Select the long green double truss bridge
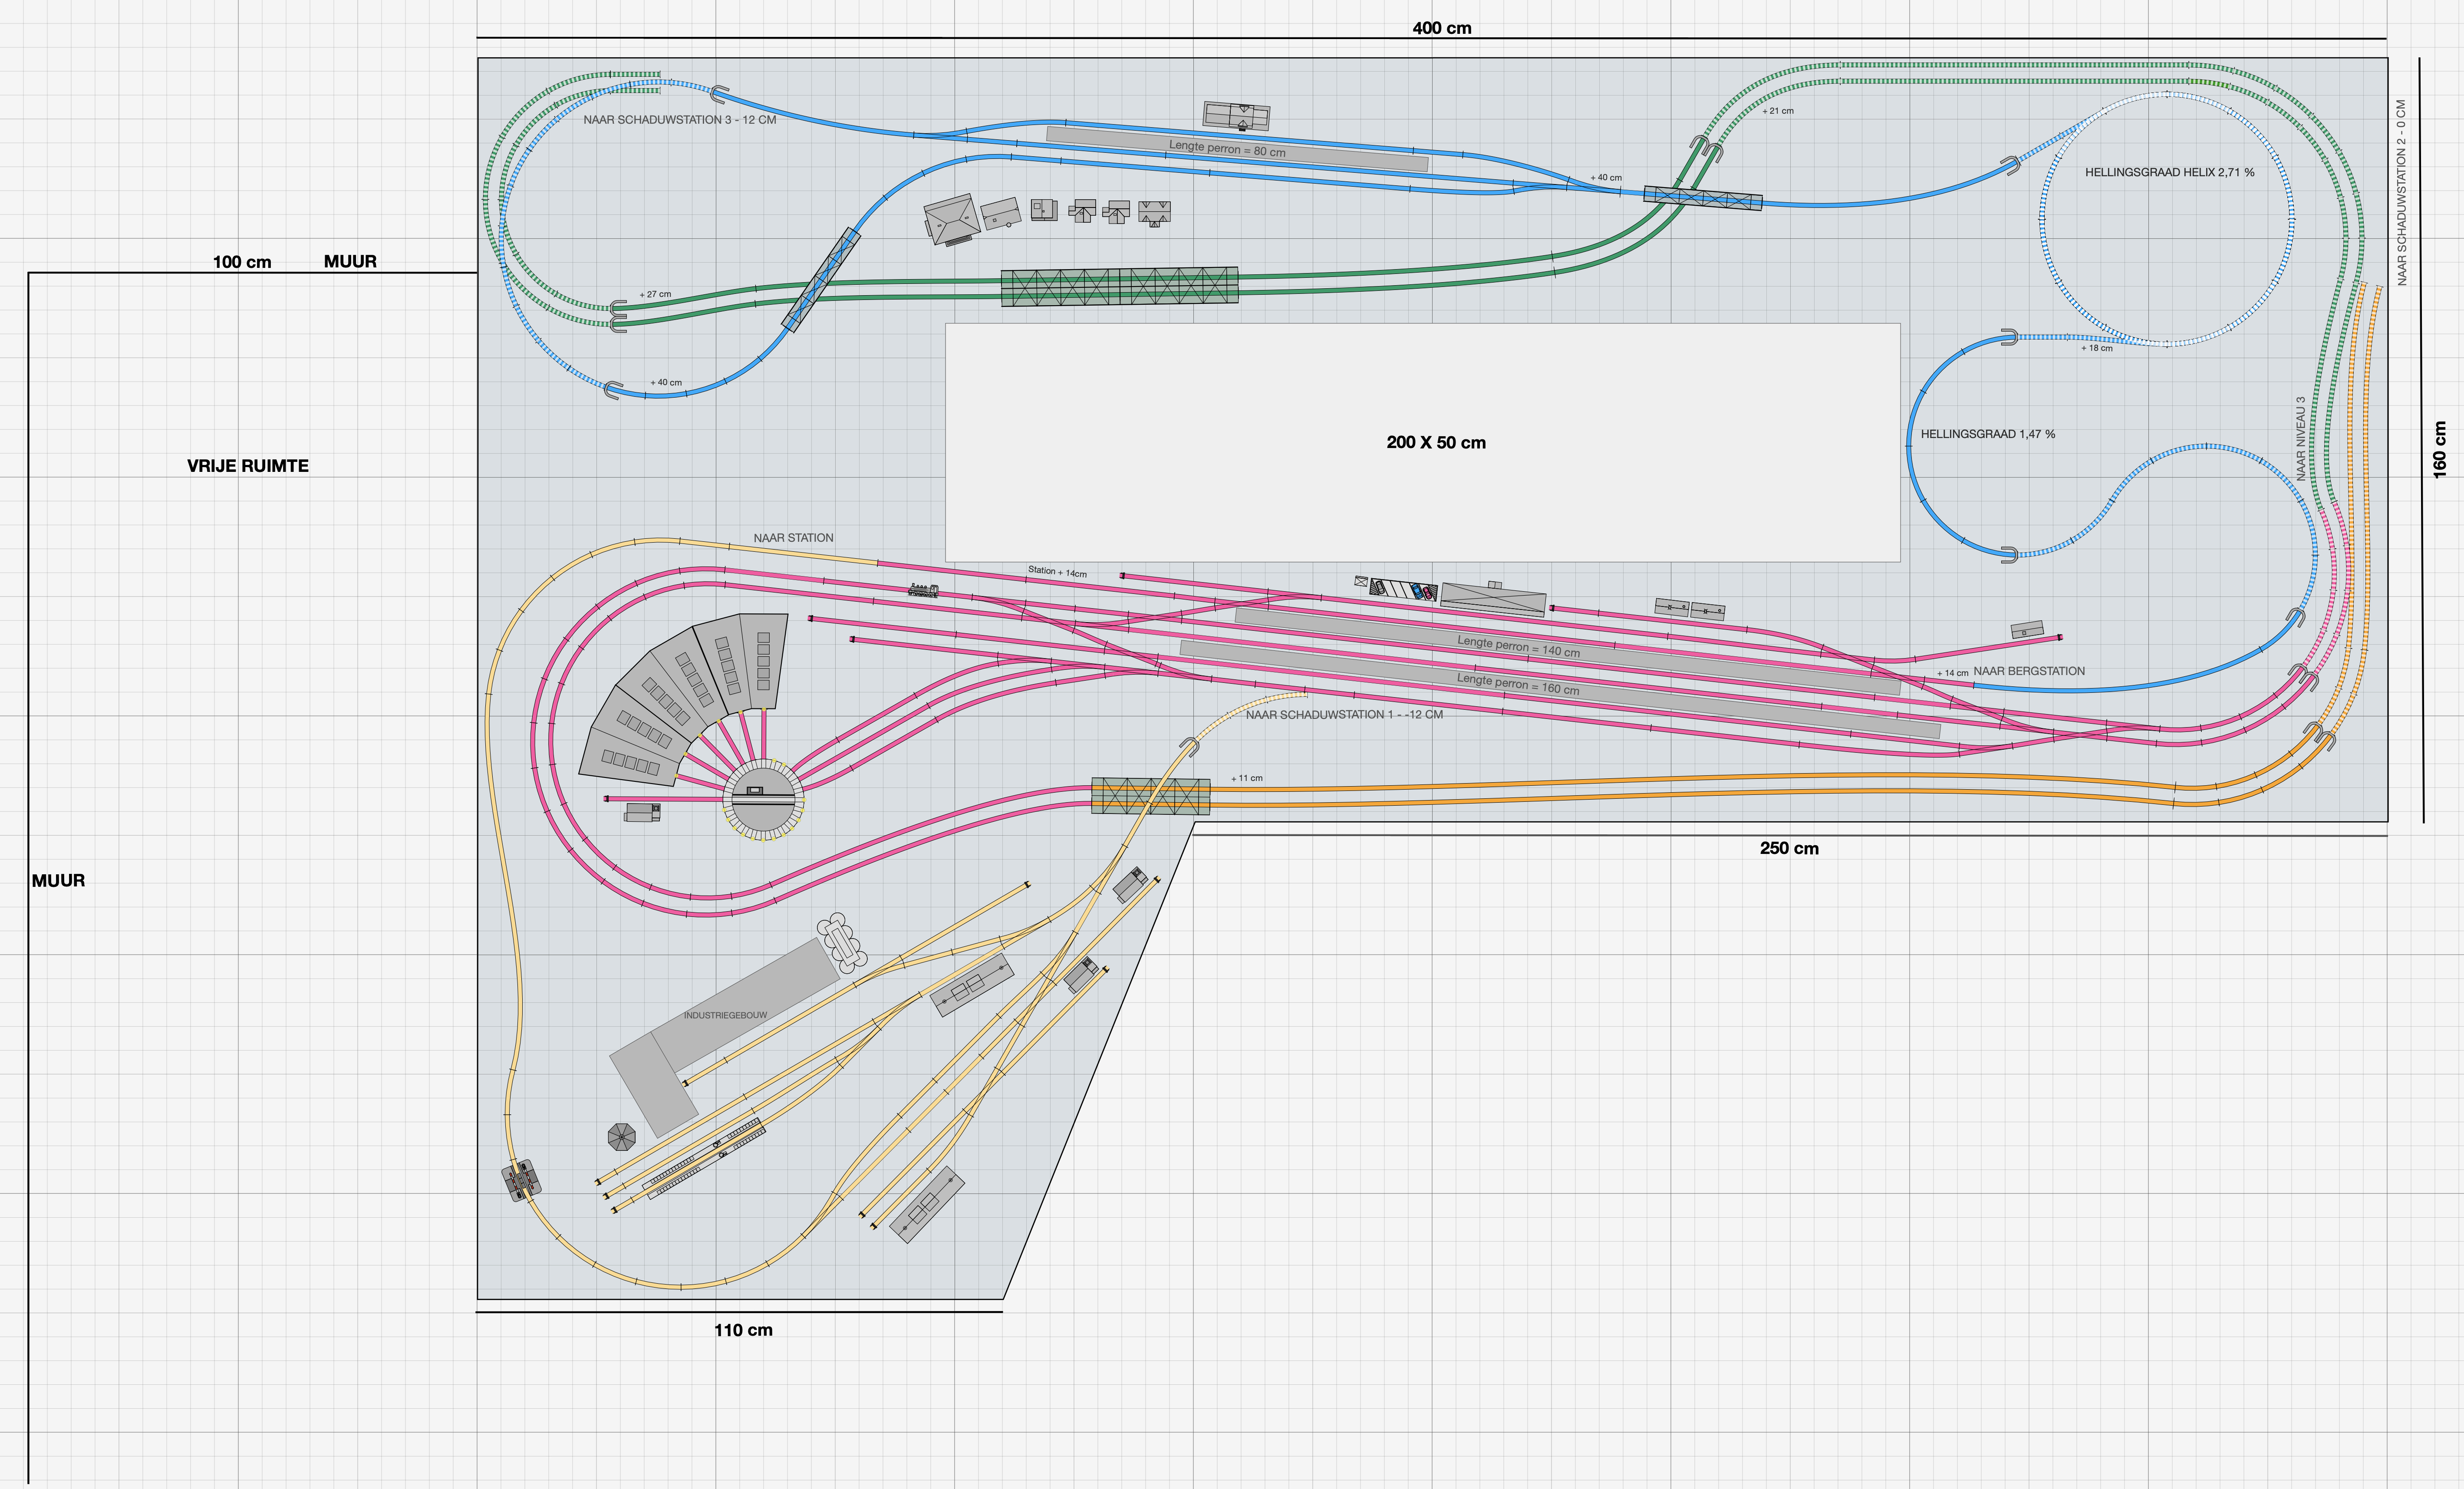Image resolution: width=2464 pixels, height=1489 pixels. [1119, 286]
